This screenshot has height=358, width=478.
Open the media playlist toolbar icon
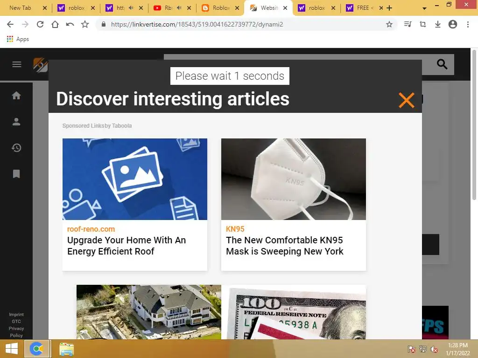[x=408, y=24]
